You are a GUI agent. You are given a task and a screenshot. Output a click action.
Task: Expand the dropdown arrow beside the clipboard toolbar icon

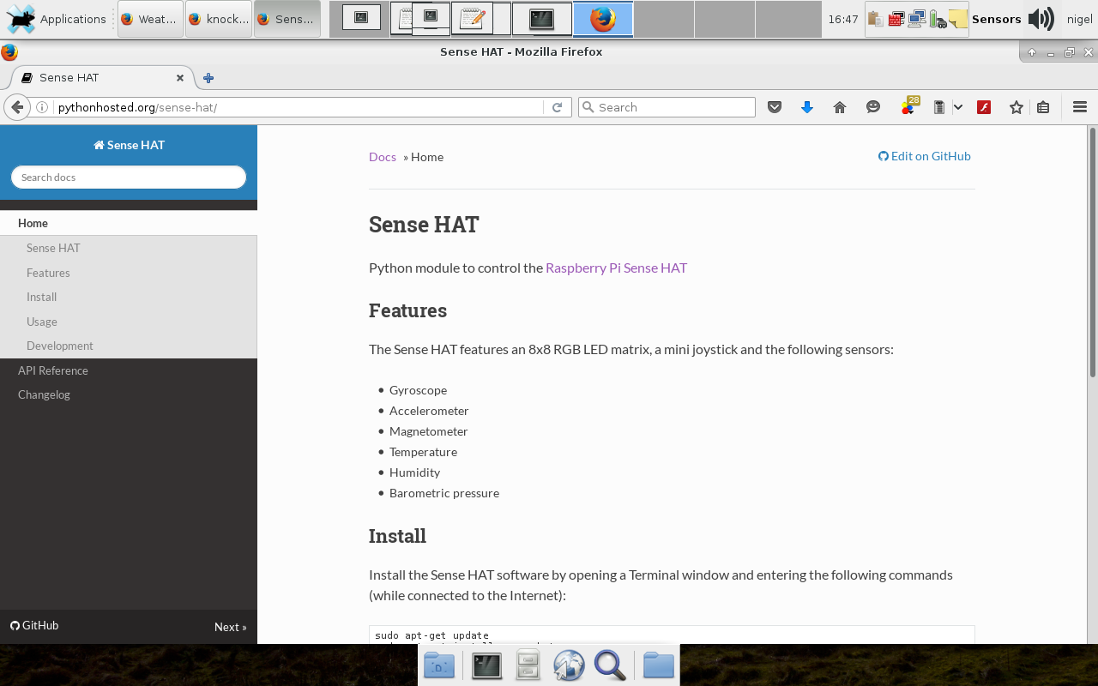click(x=958, y=107)
